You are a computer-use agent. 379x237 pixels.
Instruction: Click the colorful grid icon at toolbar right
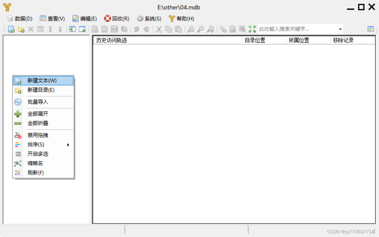click(370, 29)
